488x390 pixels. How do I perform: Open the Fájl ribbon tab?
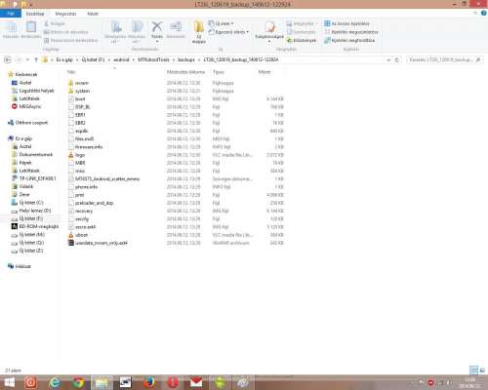(x=11, y=14)
